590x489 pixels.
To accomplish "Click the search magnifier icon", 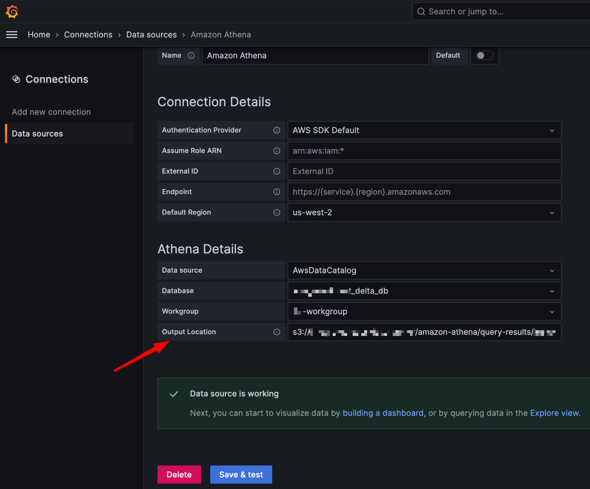I will pos(421,11).
